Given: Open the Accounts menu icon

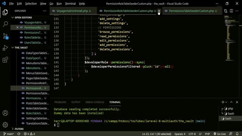Looking at the screenshot, I should (5, 113).
